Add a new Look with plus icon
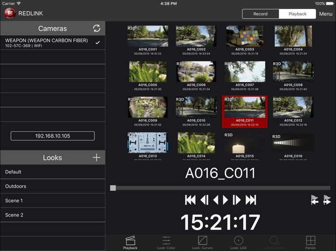 [x=96, y=158]
